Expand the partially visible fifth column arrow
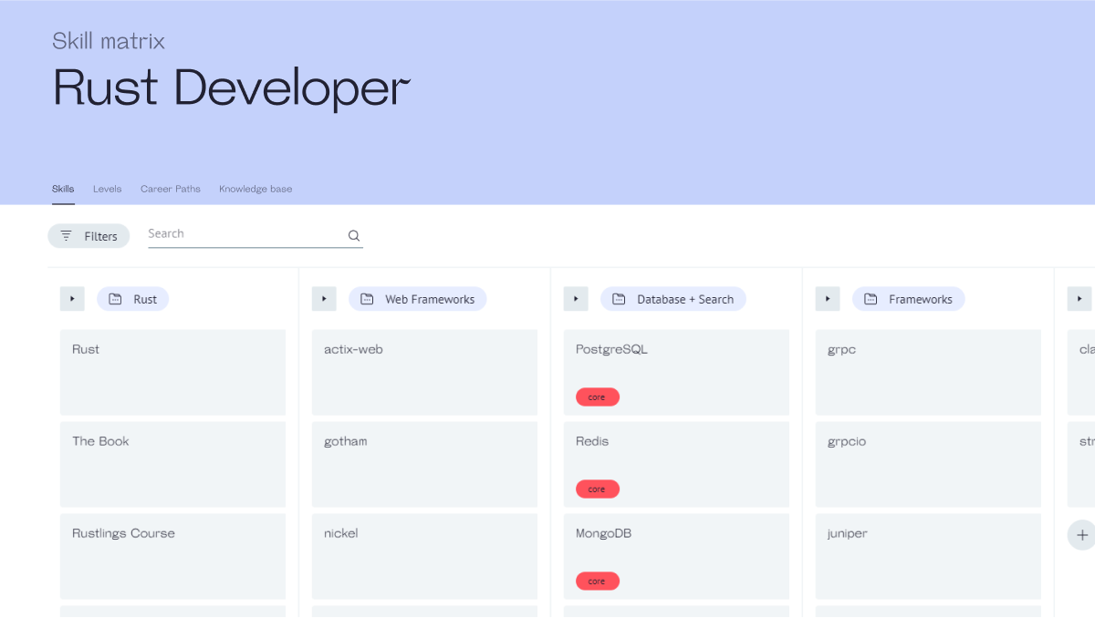The width and height of the screenshot is (1095, 618). pos(1079,299)
